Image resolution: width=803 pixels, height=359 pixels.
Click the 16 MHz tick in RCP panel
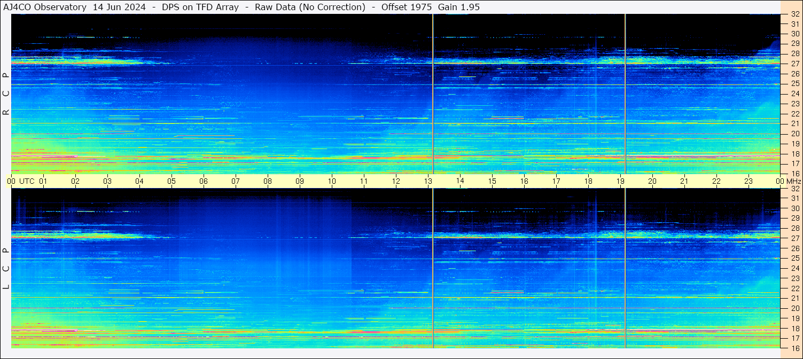(794, 173)
